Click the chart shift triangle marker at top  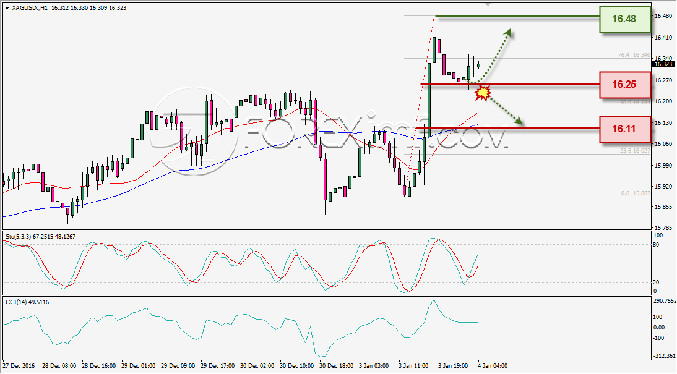coord(488,4)
